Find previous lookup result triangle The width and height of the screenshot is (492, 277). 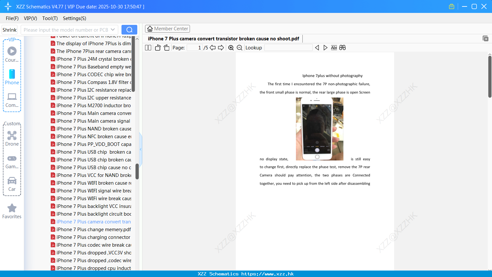(317, 48)
